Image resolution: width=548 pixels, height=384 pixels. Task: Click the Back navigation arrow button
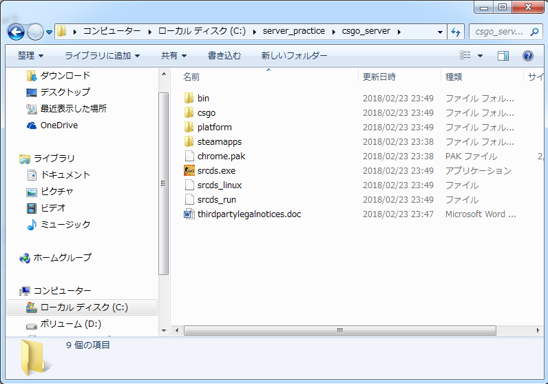pos(16,32)
